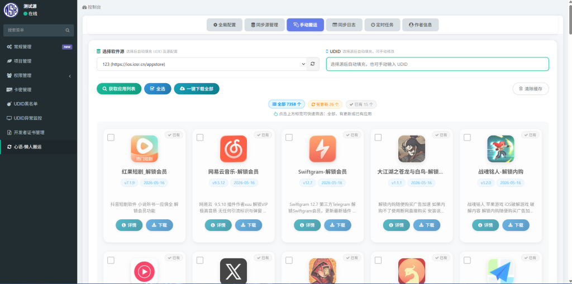This screenshot has width=572, height=284.
Task: Tick the checkbox on the X app card
Action: pyautogui.click(x=200, y=261)
